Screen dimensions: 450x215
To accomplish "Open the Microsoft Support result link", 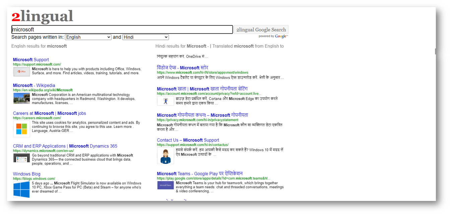I will pos(31,60).
